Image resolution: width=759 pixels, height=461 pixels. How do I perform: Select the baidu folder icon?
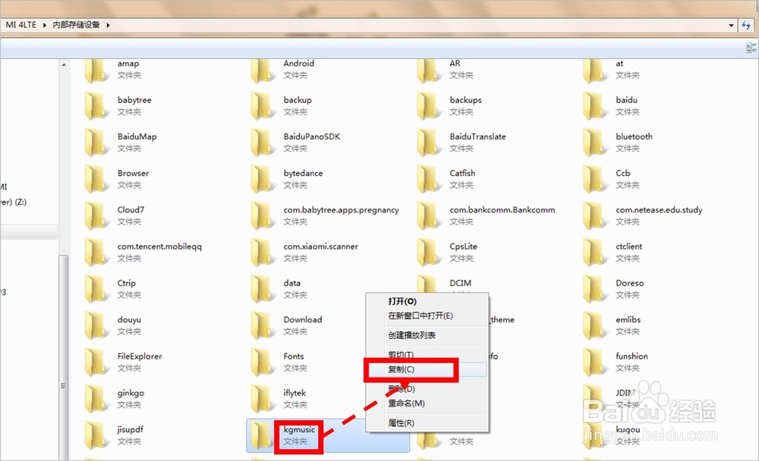click(x=594, y=106)
